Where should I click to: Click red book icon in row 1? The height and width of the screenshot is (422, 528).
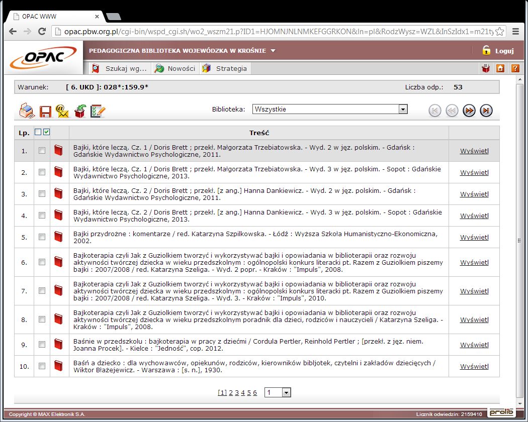click(x=59, y=150)
